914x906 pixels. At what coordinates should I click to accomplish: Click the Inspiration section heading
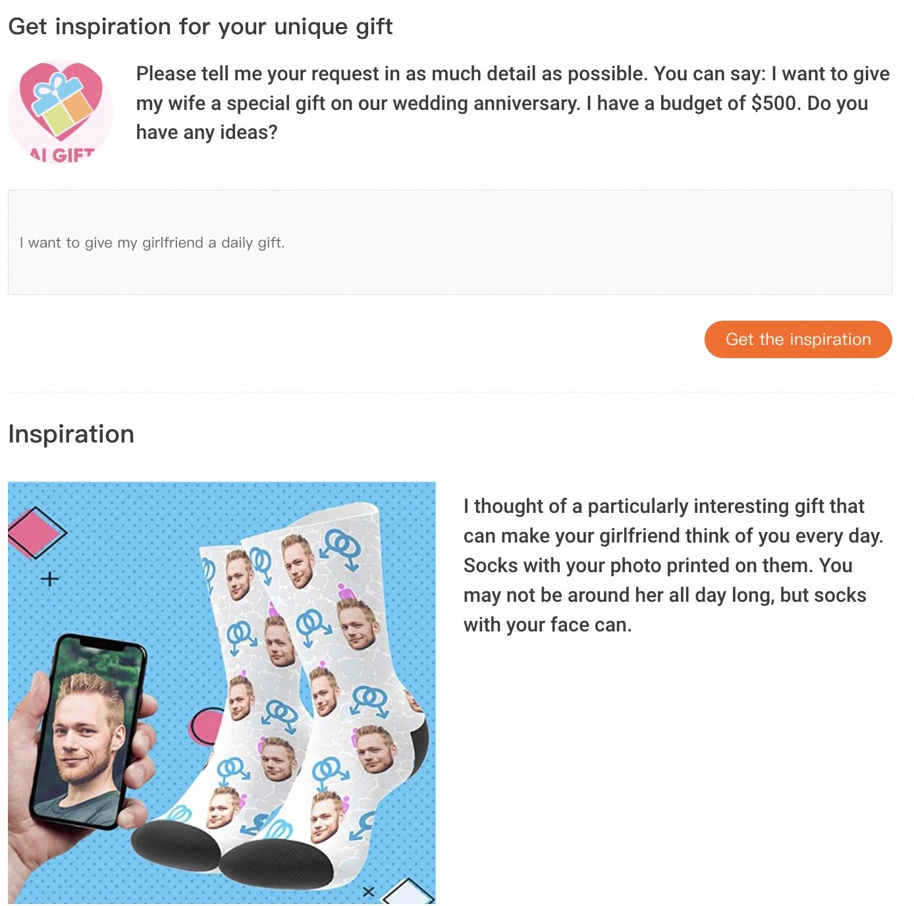71,435
